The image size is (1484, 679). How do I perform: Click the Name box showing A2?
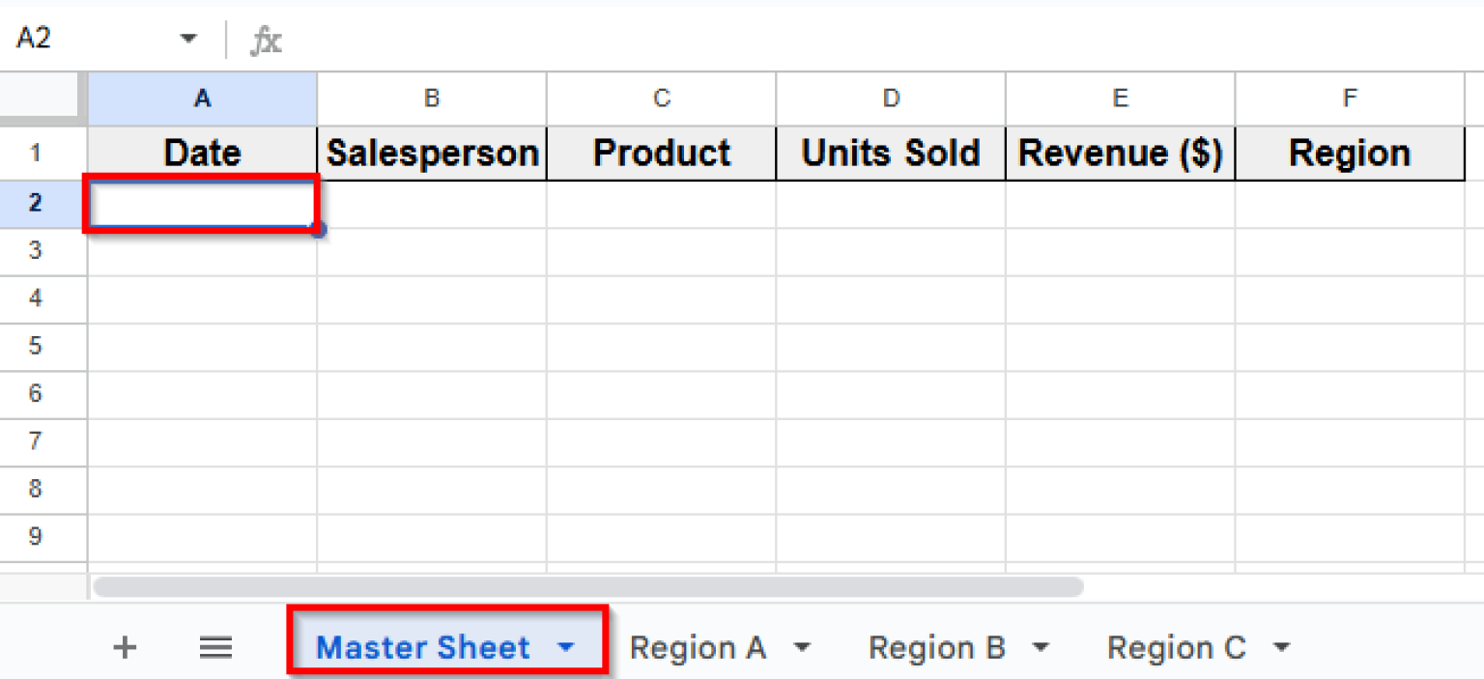pos(87,40)
